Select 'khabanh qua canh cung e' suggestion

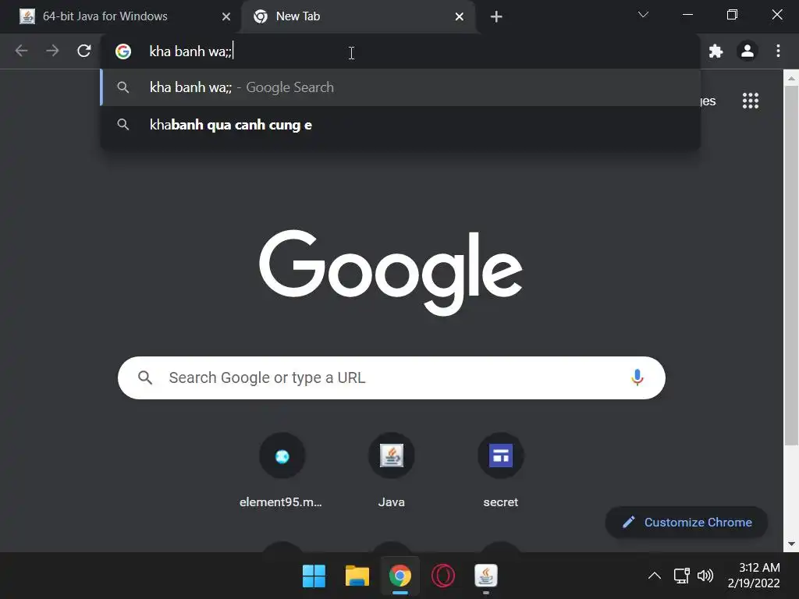400,125
